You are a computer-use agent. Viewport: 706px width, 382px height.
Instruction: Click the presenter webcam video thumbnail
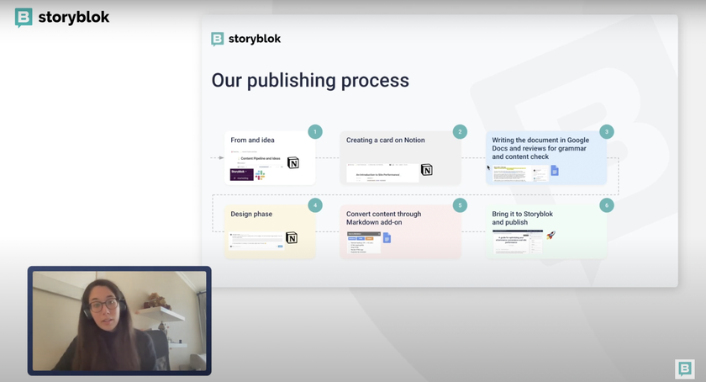pos(119,321)
